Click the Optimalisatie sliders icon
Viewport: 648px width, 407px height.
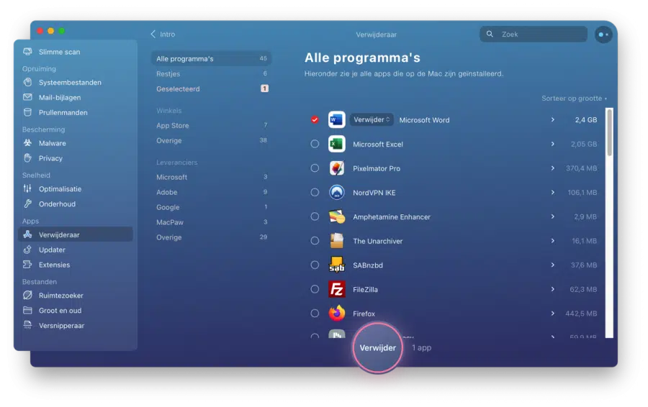(x=27, y=188)
